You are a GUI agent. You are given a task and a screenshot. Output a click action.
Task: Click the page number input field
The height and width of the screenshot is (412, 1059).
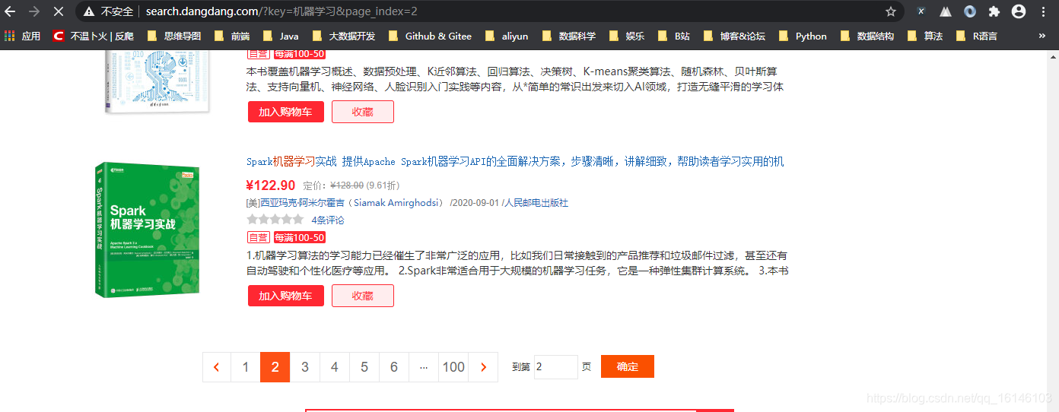555,366
